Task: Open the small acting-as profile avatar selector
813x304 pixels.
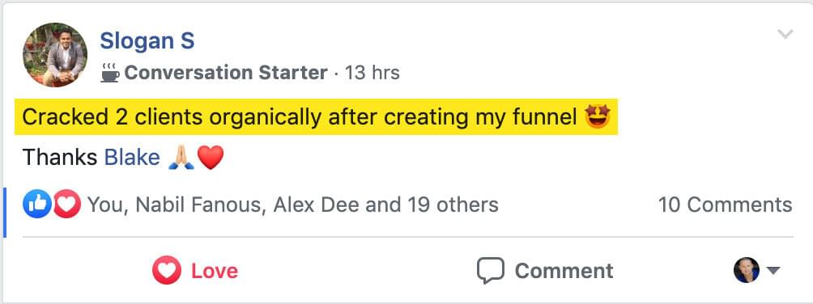Action: pyautogui.click(x=746, y=270)
